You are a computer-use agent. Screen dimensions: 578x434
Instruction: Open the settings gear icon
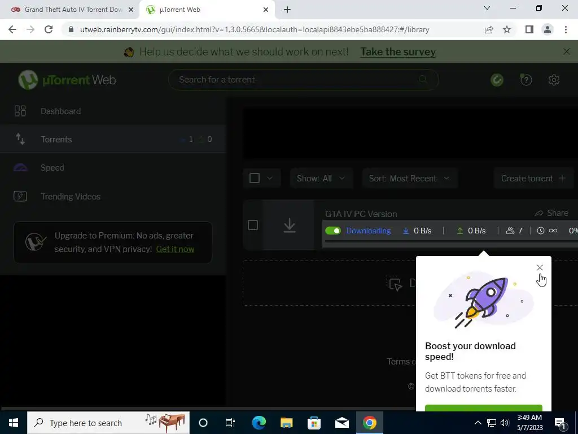554,80
